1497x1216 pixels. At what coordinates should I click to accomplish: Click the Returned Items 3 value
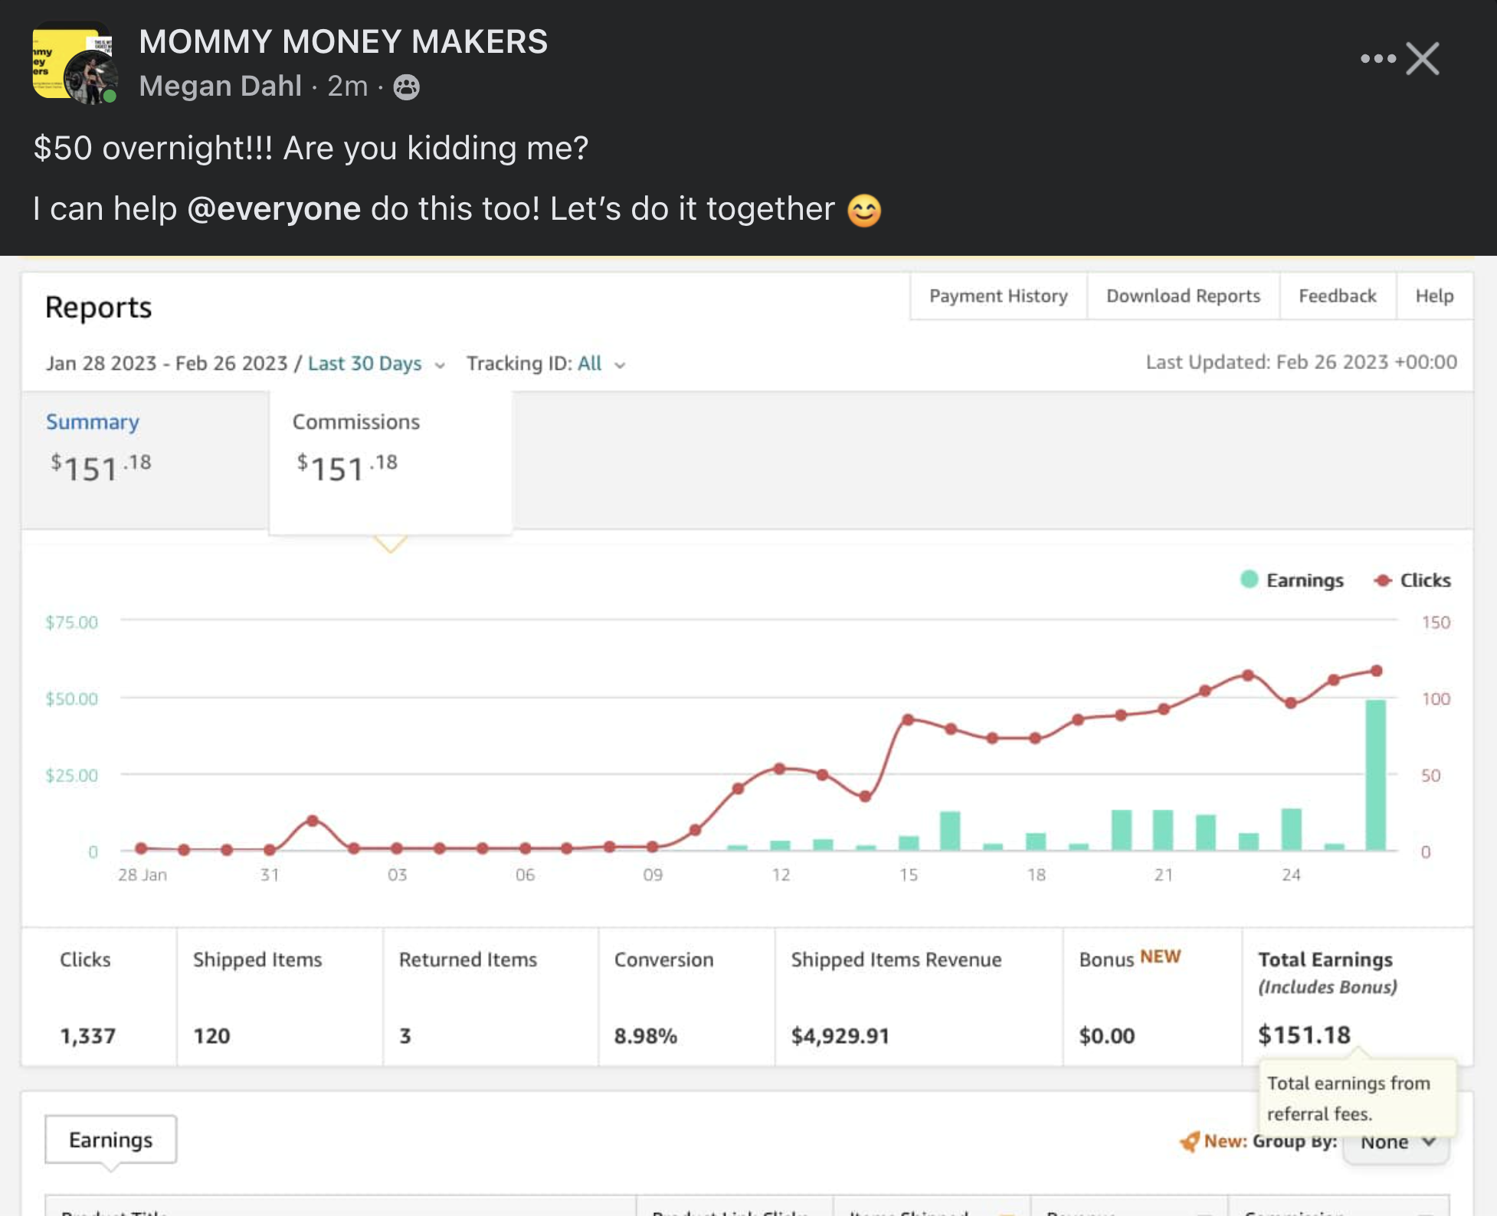click(405, 1036)
